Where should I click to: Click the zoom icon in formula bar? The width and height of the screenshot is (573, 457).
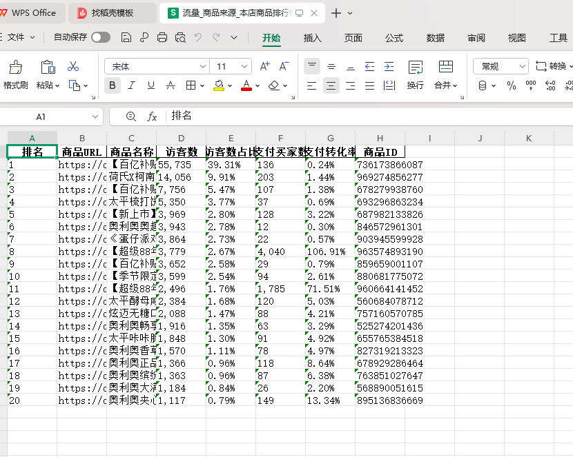click(x=131, y=116)
